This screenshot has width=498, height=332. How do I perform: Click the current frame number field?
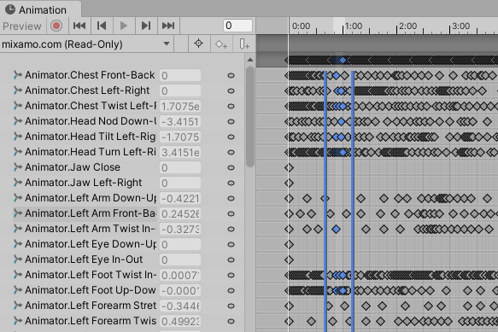(x=237, y=26)
